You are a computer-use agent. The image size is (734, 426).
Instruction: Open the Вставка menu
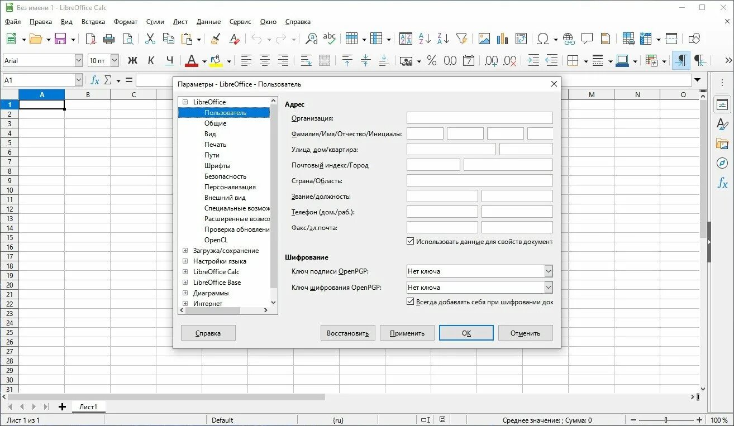tap(92, 22)
